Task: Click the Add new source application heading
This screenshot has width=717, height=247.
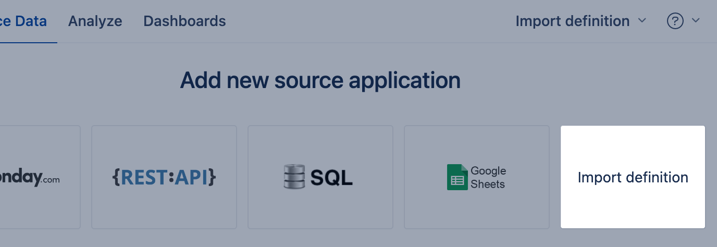Action: click(x=320, y=81)
